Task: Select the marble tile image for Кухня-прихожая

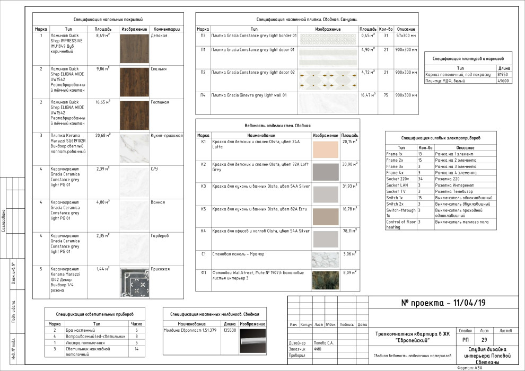Action: coord(135,148)
